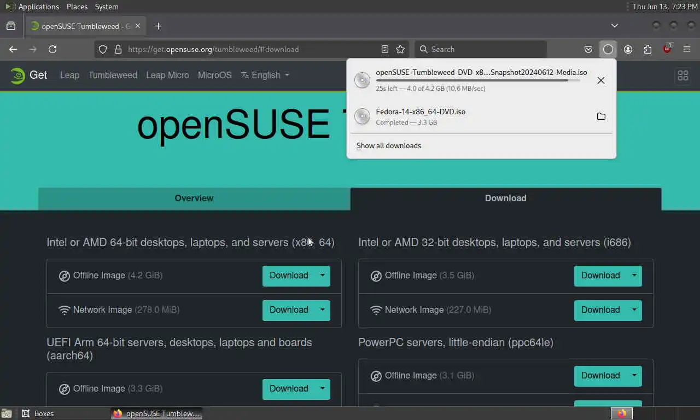Open the extensions puzzle icon

(x=647, y=49)
